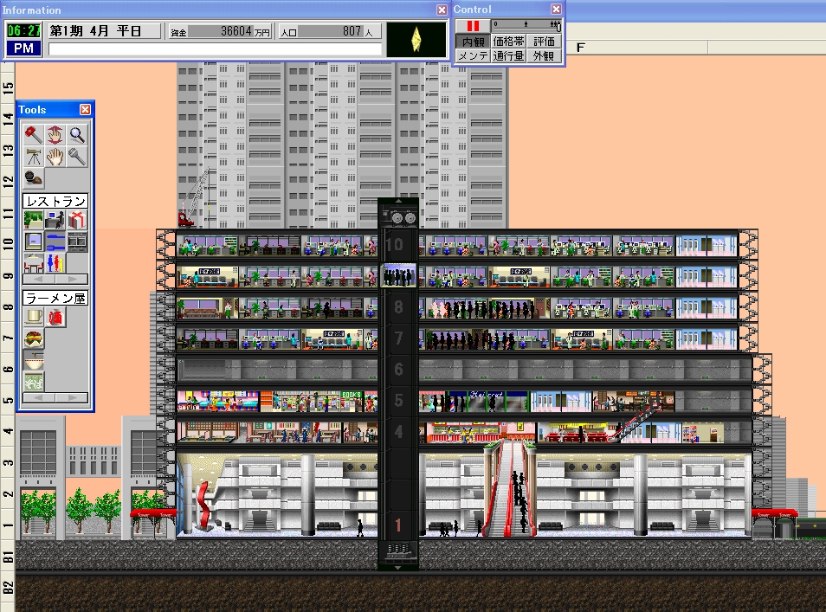Click the lobby escalator with people

pos(510,489)
